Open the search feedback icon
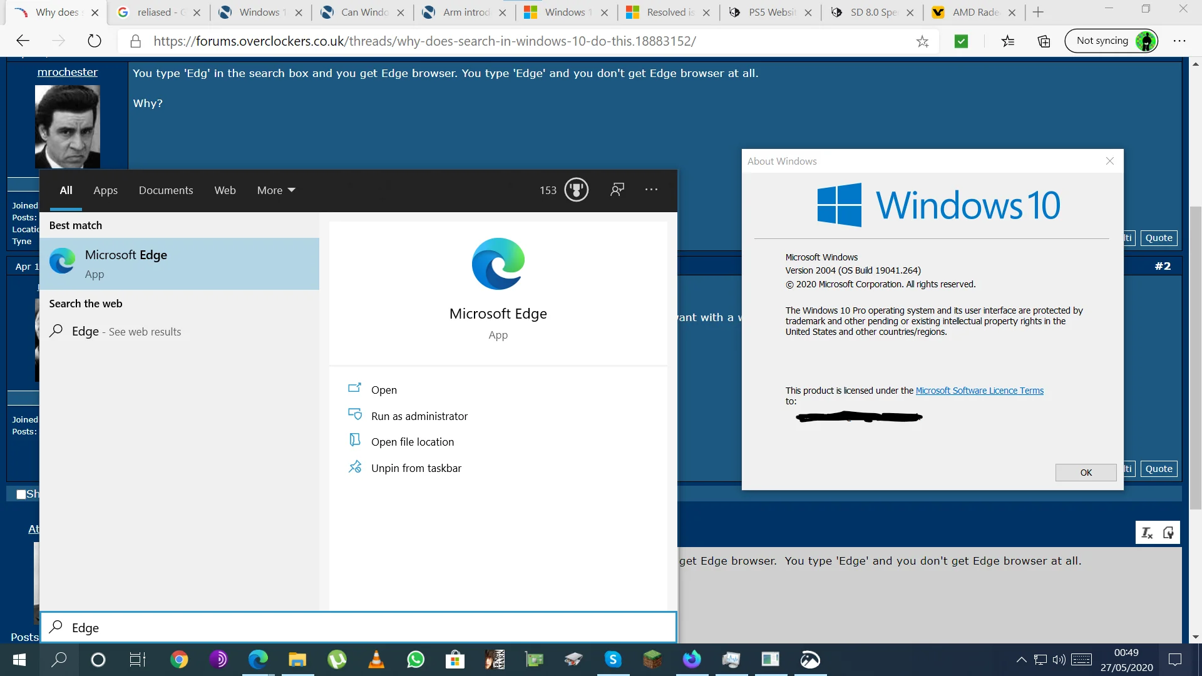Viewport: 1202px width, 676px height. [x=617, y=190]
